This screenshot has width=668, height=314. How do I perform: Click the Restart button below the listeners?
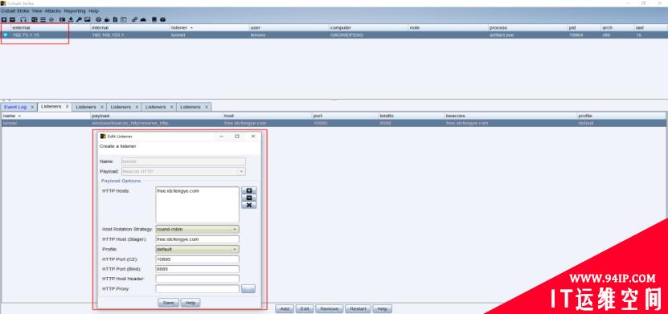click(x=358, y=309)
